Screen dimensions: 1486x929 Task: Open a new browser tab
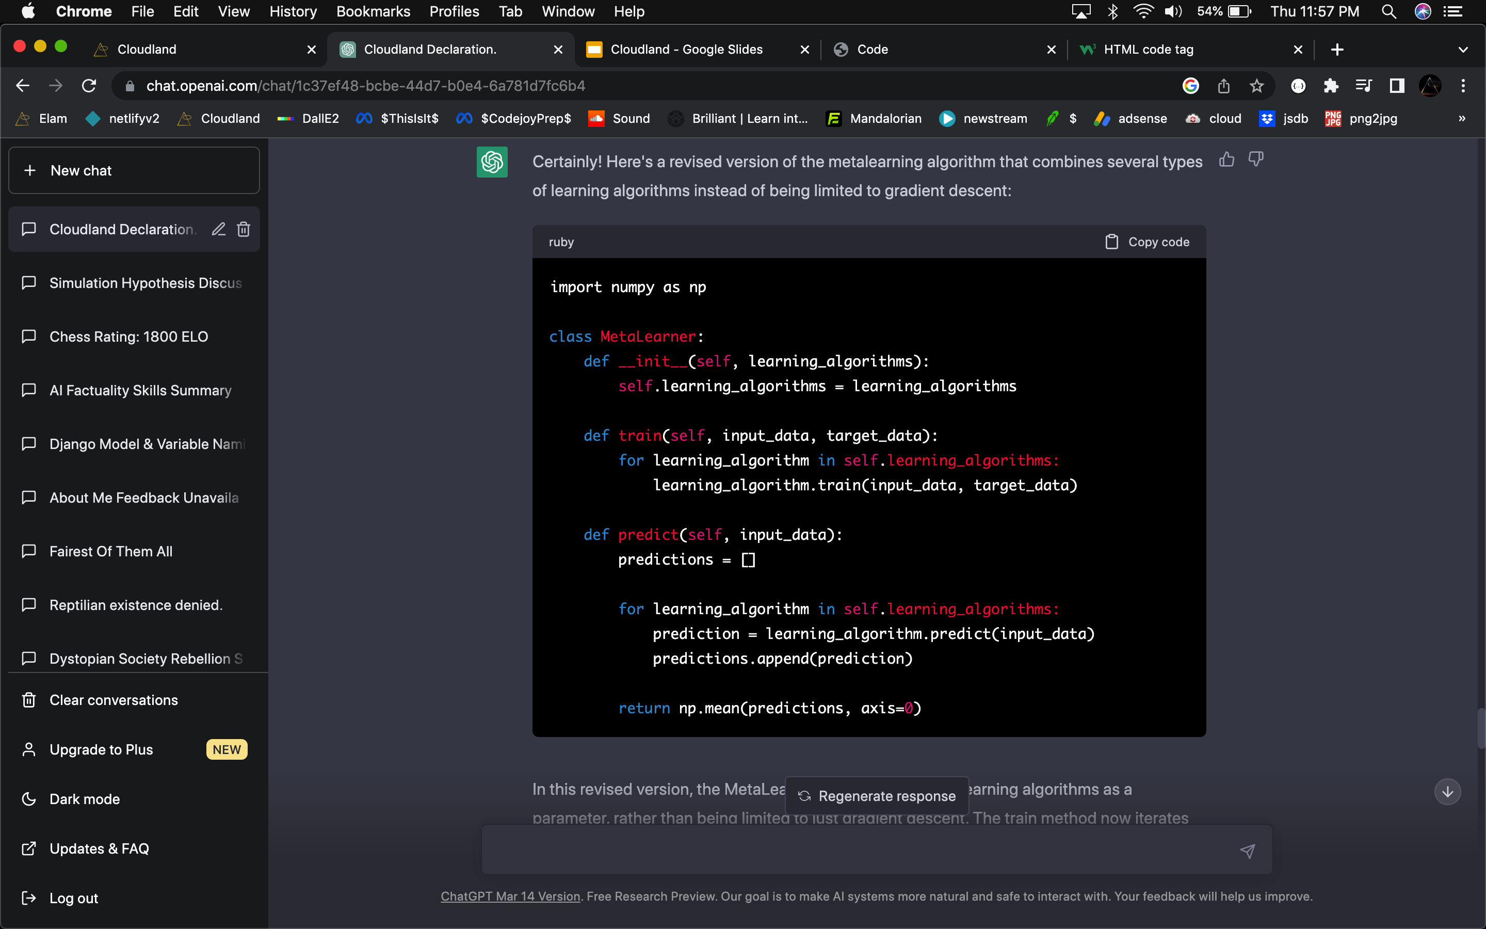pos(1337,49)
